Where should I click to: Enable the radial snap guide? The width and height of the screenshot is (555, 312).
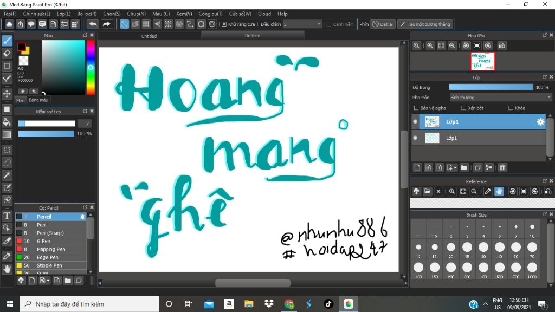click(x=168, y=24)
